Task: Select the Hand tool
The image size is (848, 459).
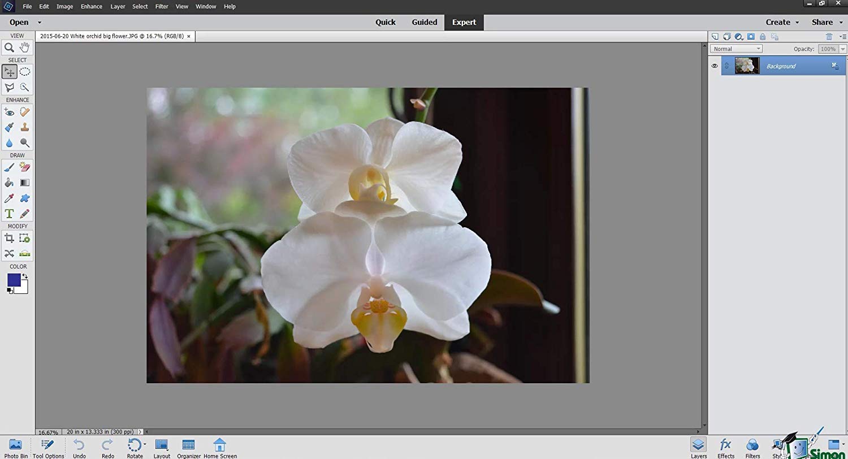Action: pyautogui.click(x=25, y=48)
